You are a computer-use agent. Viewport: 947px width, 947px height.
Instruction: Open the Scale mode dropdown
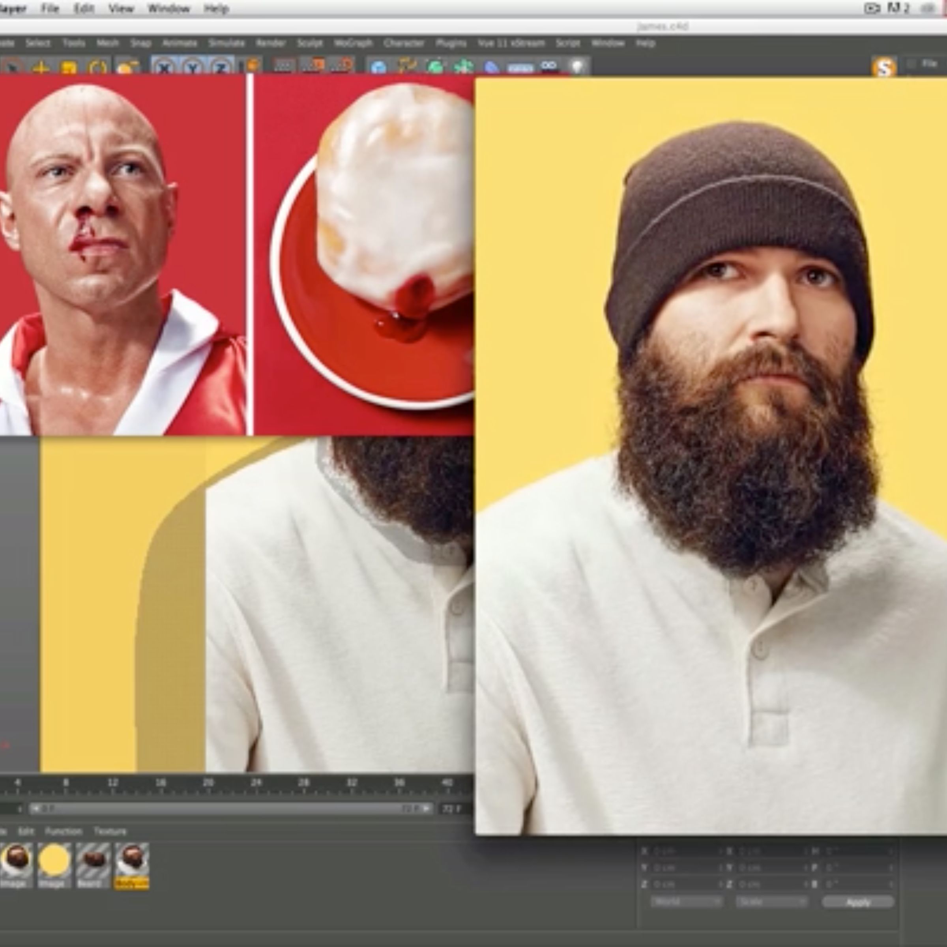tap(771, 901)
